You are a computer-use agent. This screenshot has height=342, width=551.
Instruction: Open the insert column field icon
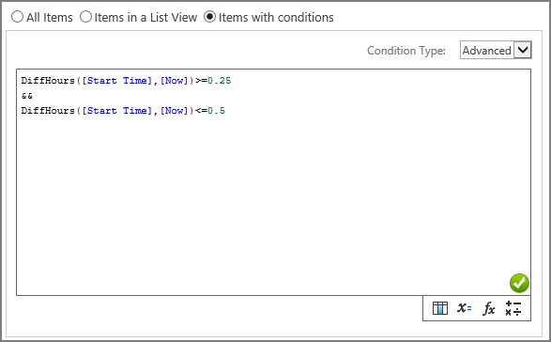coord(440,308)
